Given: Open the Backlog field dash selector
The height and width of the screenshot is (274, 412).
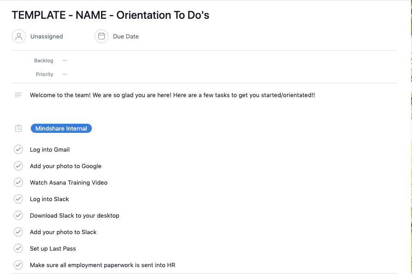Looking at the screenshot, I should click(x=65, y=60).
